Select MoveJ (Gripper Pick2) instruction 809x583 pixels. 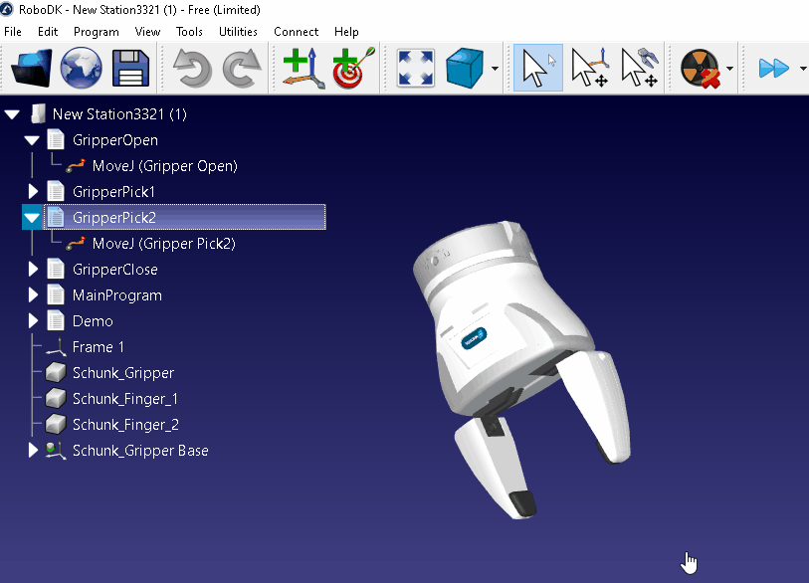click(163, 243)
